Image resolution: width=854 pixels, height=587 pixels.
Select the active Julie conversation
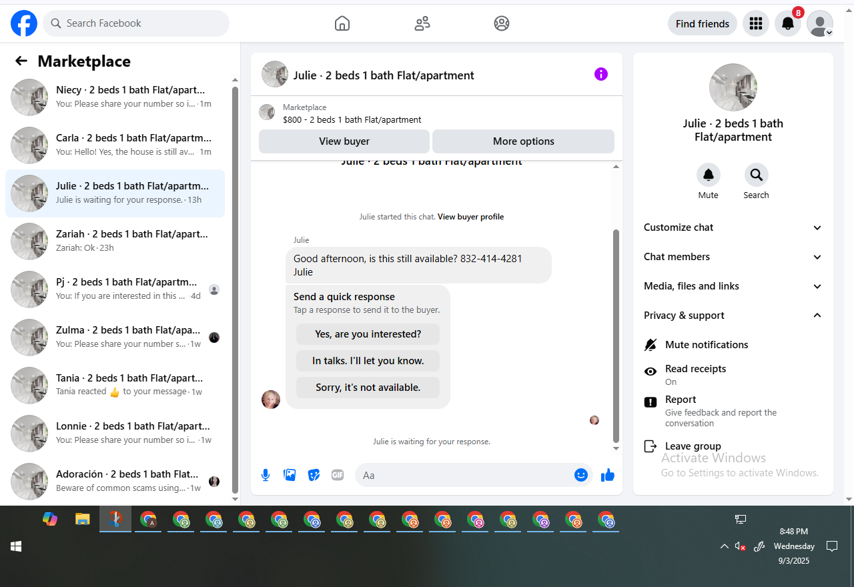115,193
